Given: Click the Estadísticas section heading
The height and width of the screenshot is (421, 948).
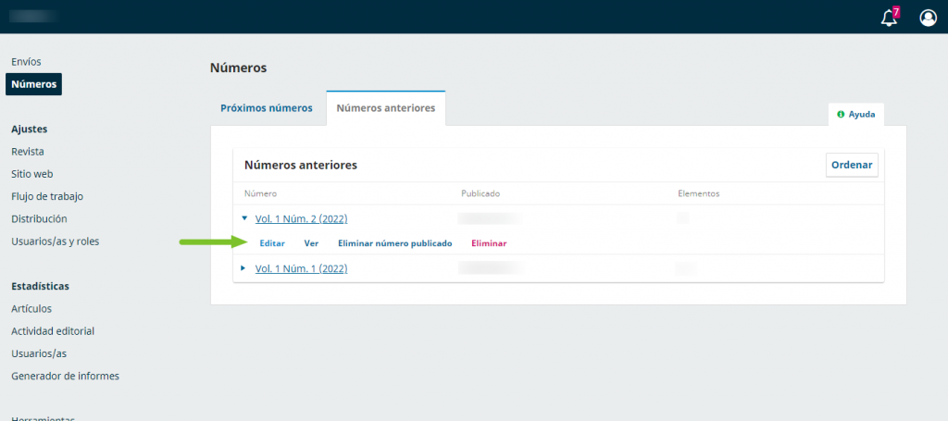Looking at the screenshot, I should click(40, 286).
